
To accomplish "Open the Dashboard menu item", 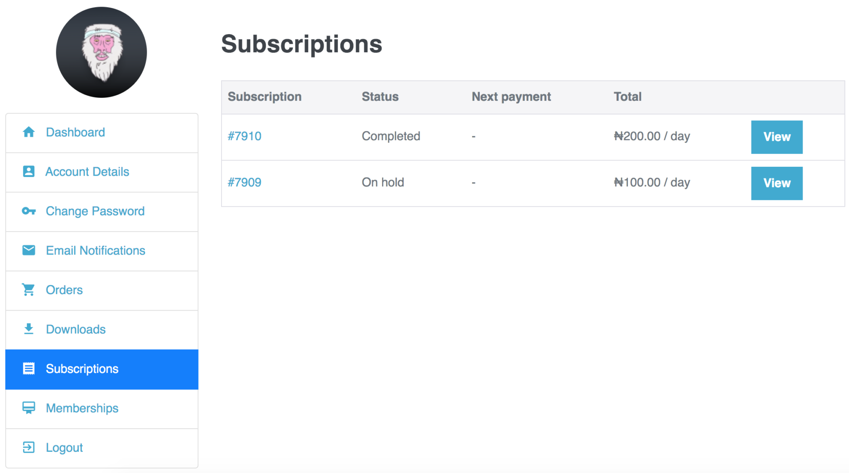I will [102, 133].
